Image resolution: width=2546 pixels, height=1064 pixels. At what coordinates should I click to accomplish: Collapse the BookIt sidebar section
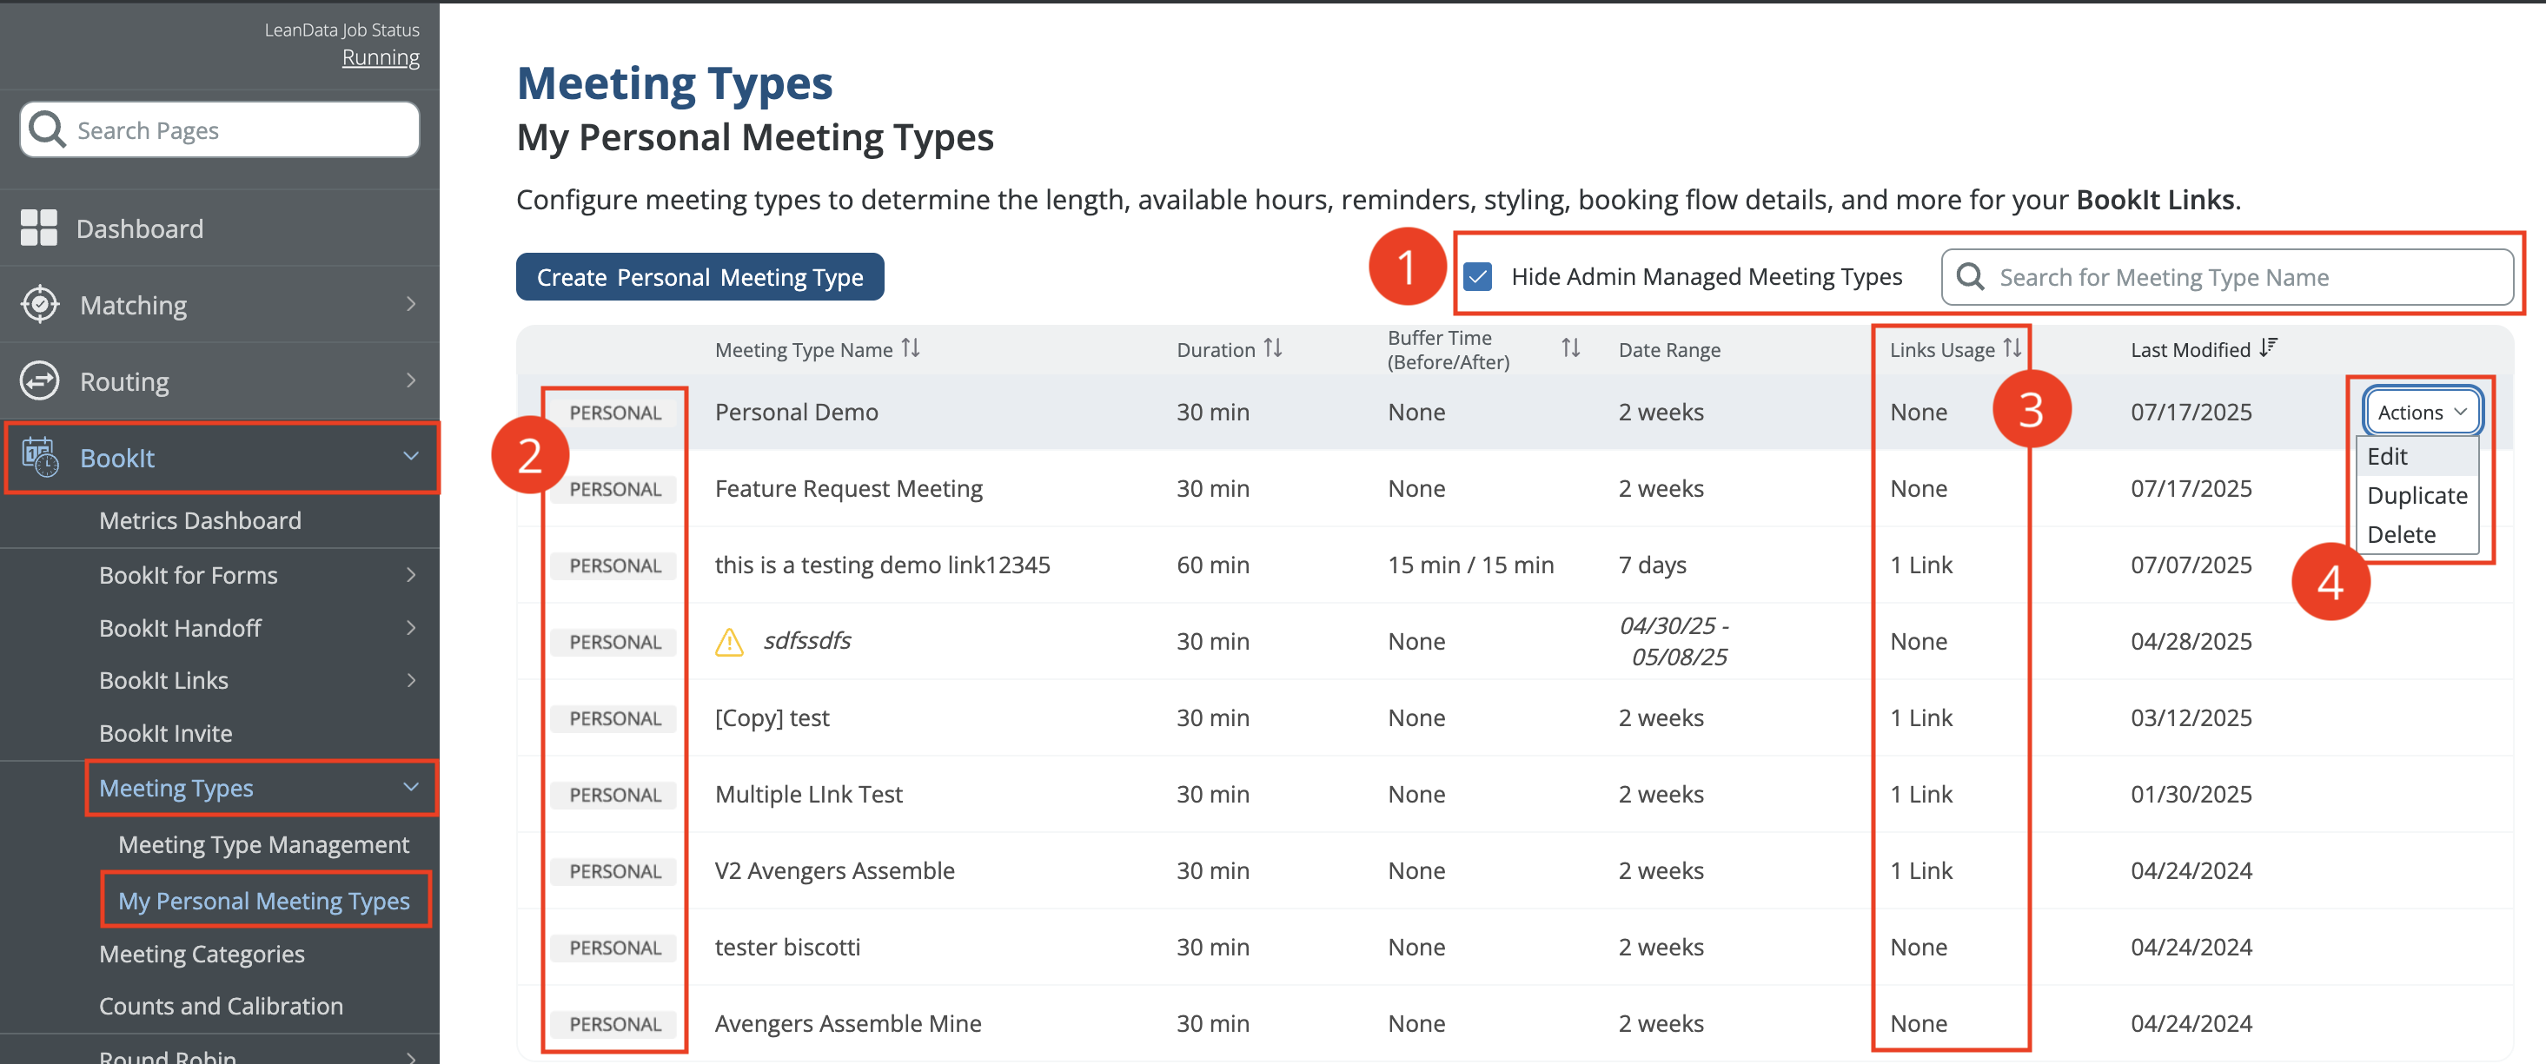pyautogui.click(x=411, y=456)
